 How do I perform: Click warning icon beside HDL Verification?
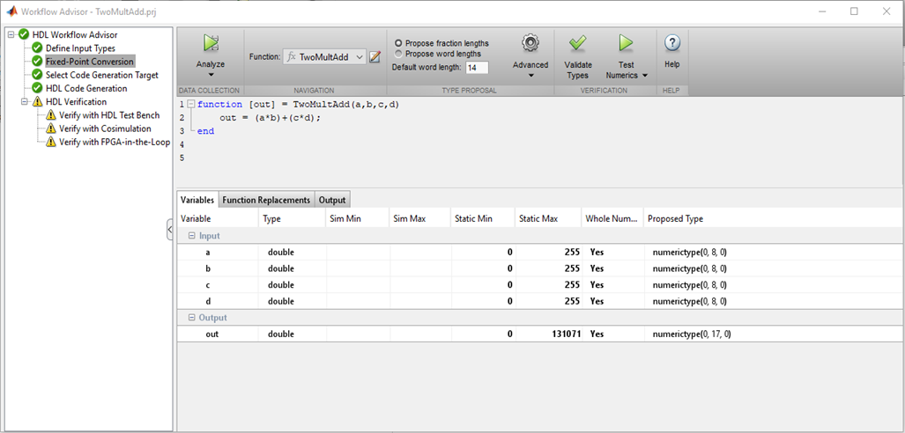[x=38, y=102]
